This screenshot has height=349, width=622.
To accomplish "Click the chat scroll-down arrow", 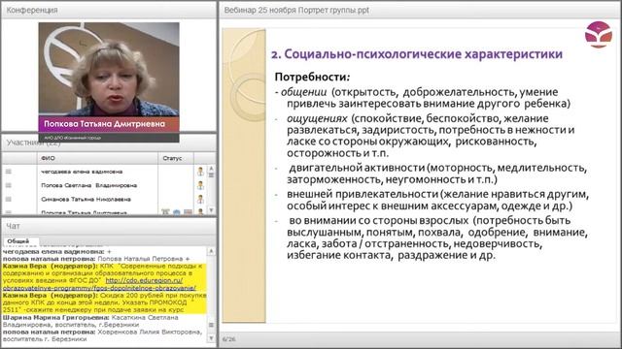I will pyautogui.click(x=211, y=338).
